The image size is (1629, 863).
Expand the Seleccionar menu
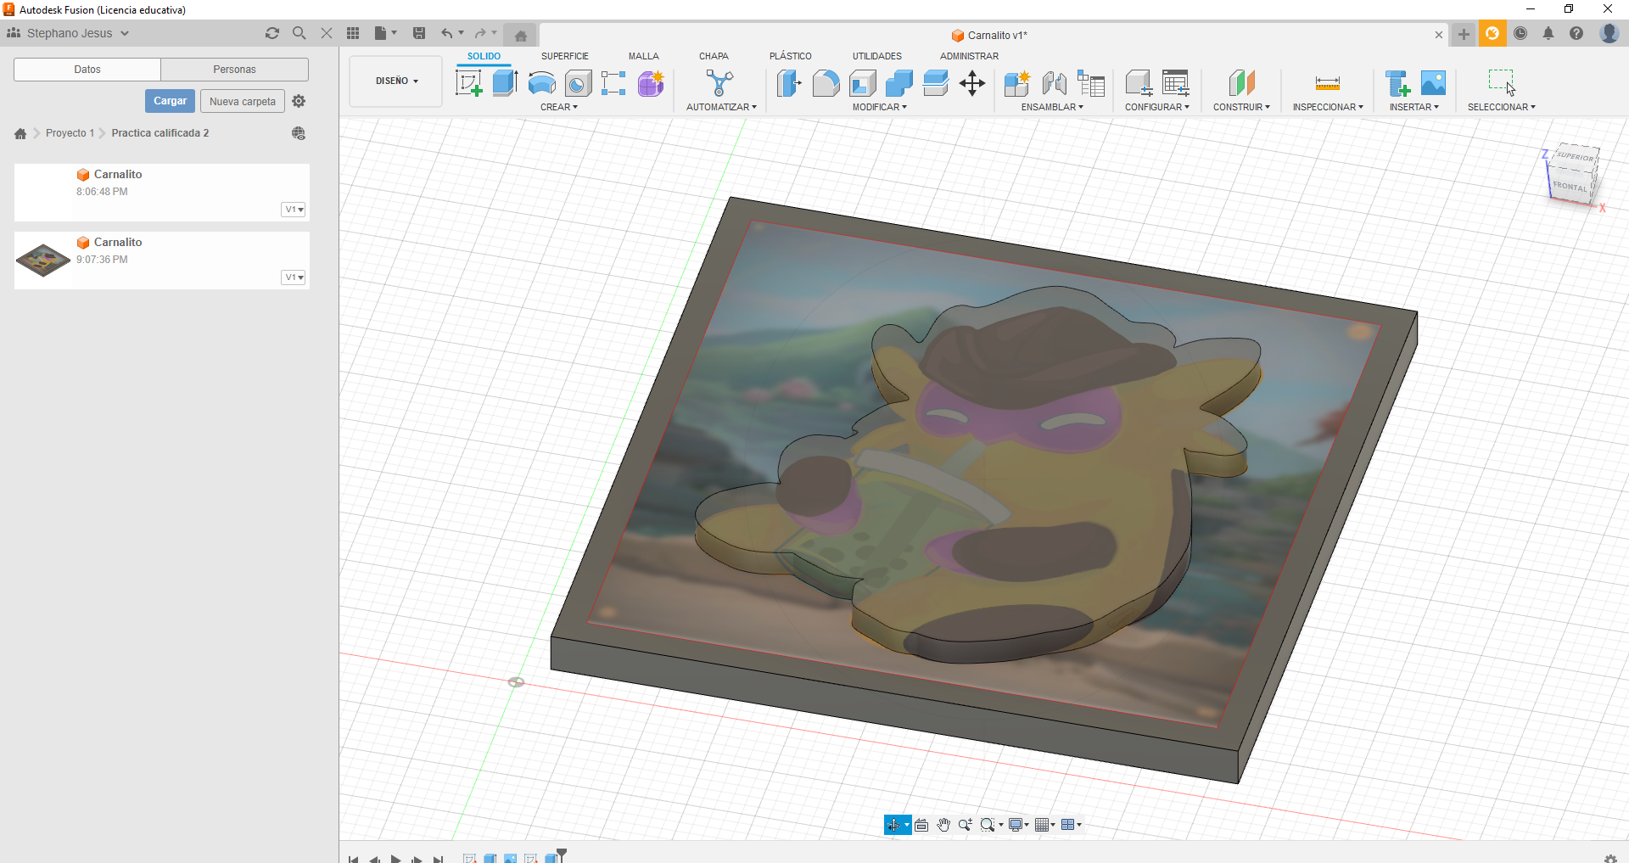(1502, 107)
